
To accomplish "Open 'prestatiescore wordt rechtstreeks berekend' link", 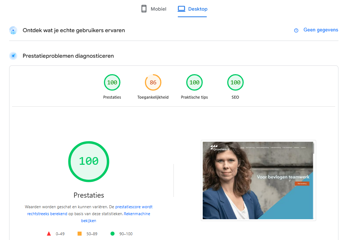I will (x=134, y=207).
